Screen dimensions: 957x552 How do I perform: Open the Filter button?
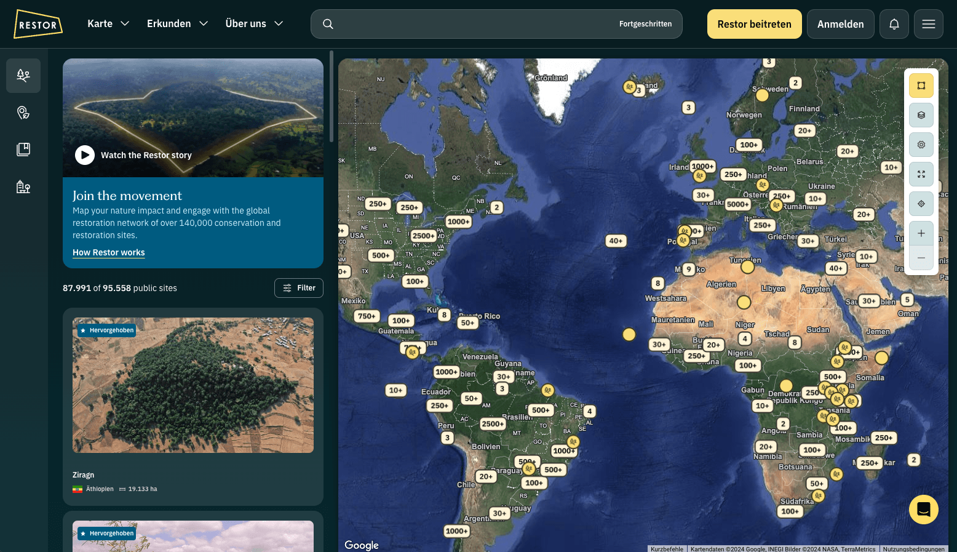pyautogui.click(x=299, y=288)
